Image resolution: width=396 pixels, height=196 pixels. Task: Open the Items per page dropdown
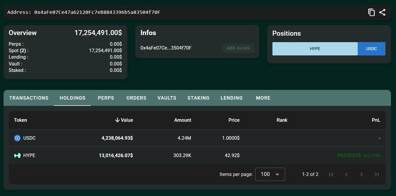click(270, 174)
